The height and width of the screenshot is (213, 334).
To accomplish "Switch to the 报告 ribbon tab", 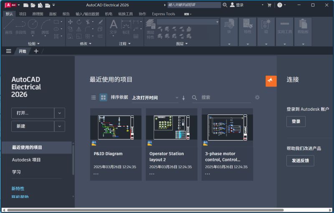I will (x=66, y=14).
